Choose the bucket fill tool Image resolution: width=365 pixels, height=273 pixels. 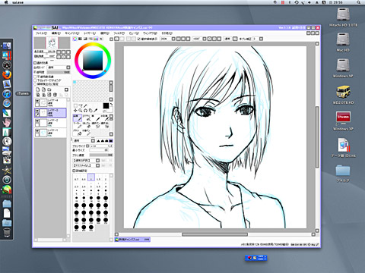click(78, 133)
